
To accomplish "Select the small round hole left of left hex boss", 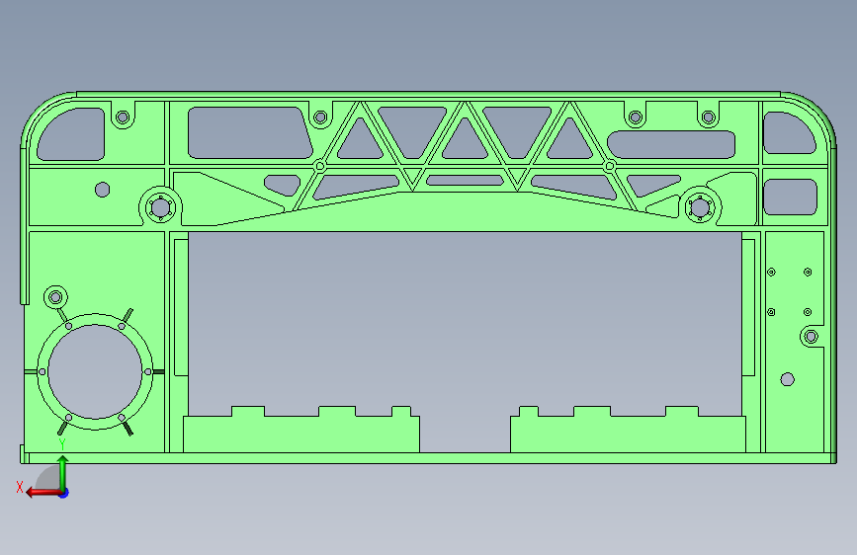I will coord(102,190).
